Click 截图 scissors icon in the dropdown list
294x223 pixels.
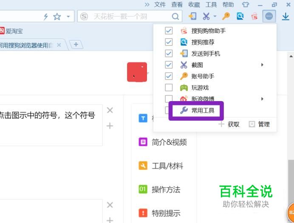pos(184,65)
